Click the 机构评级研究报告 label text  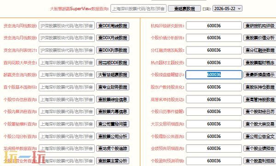167,26
